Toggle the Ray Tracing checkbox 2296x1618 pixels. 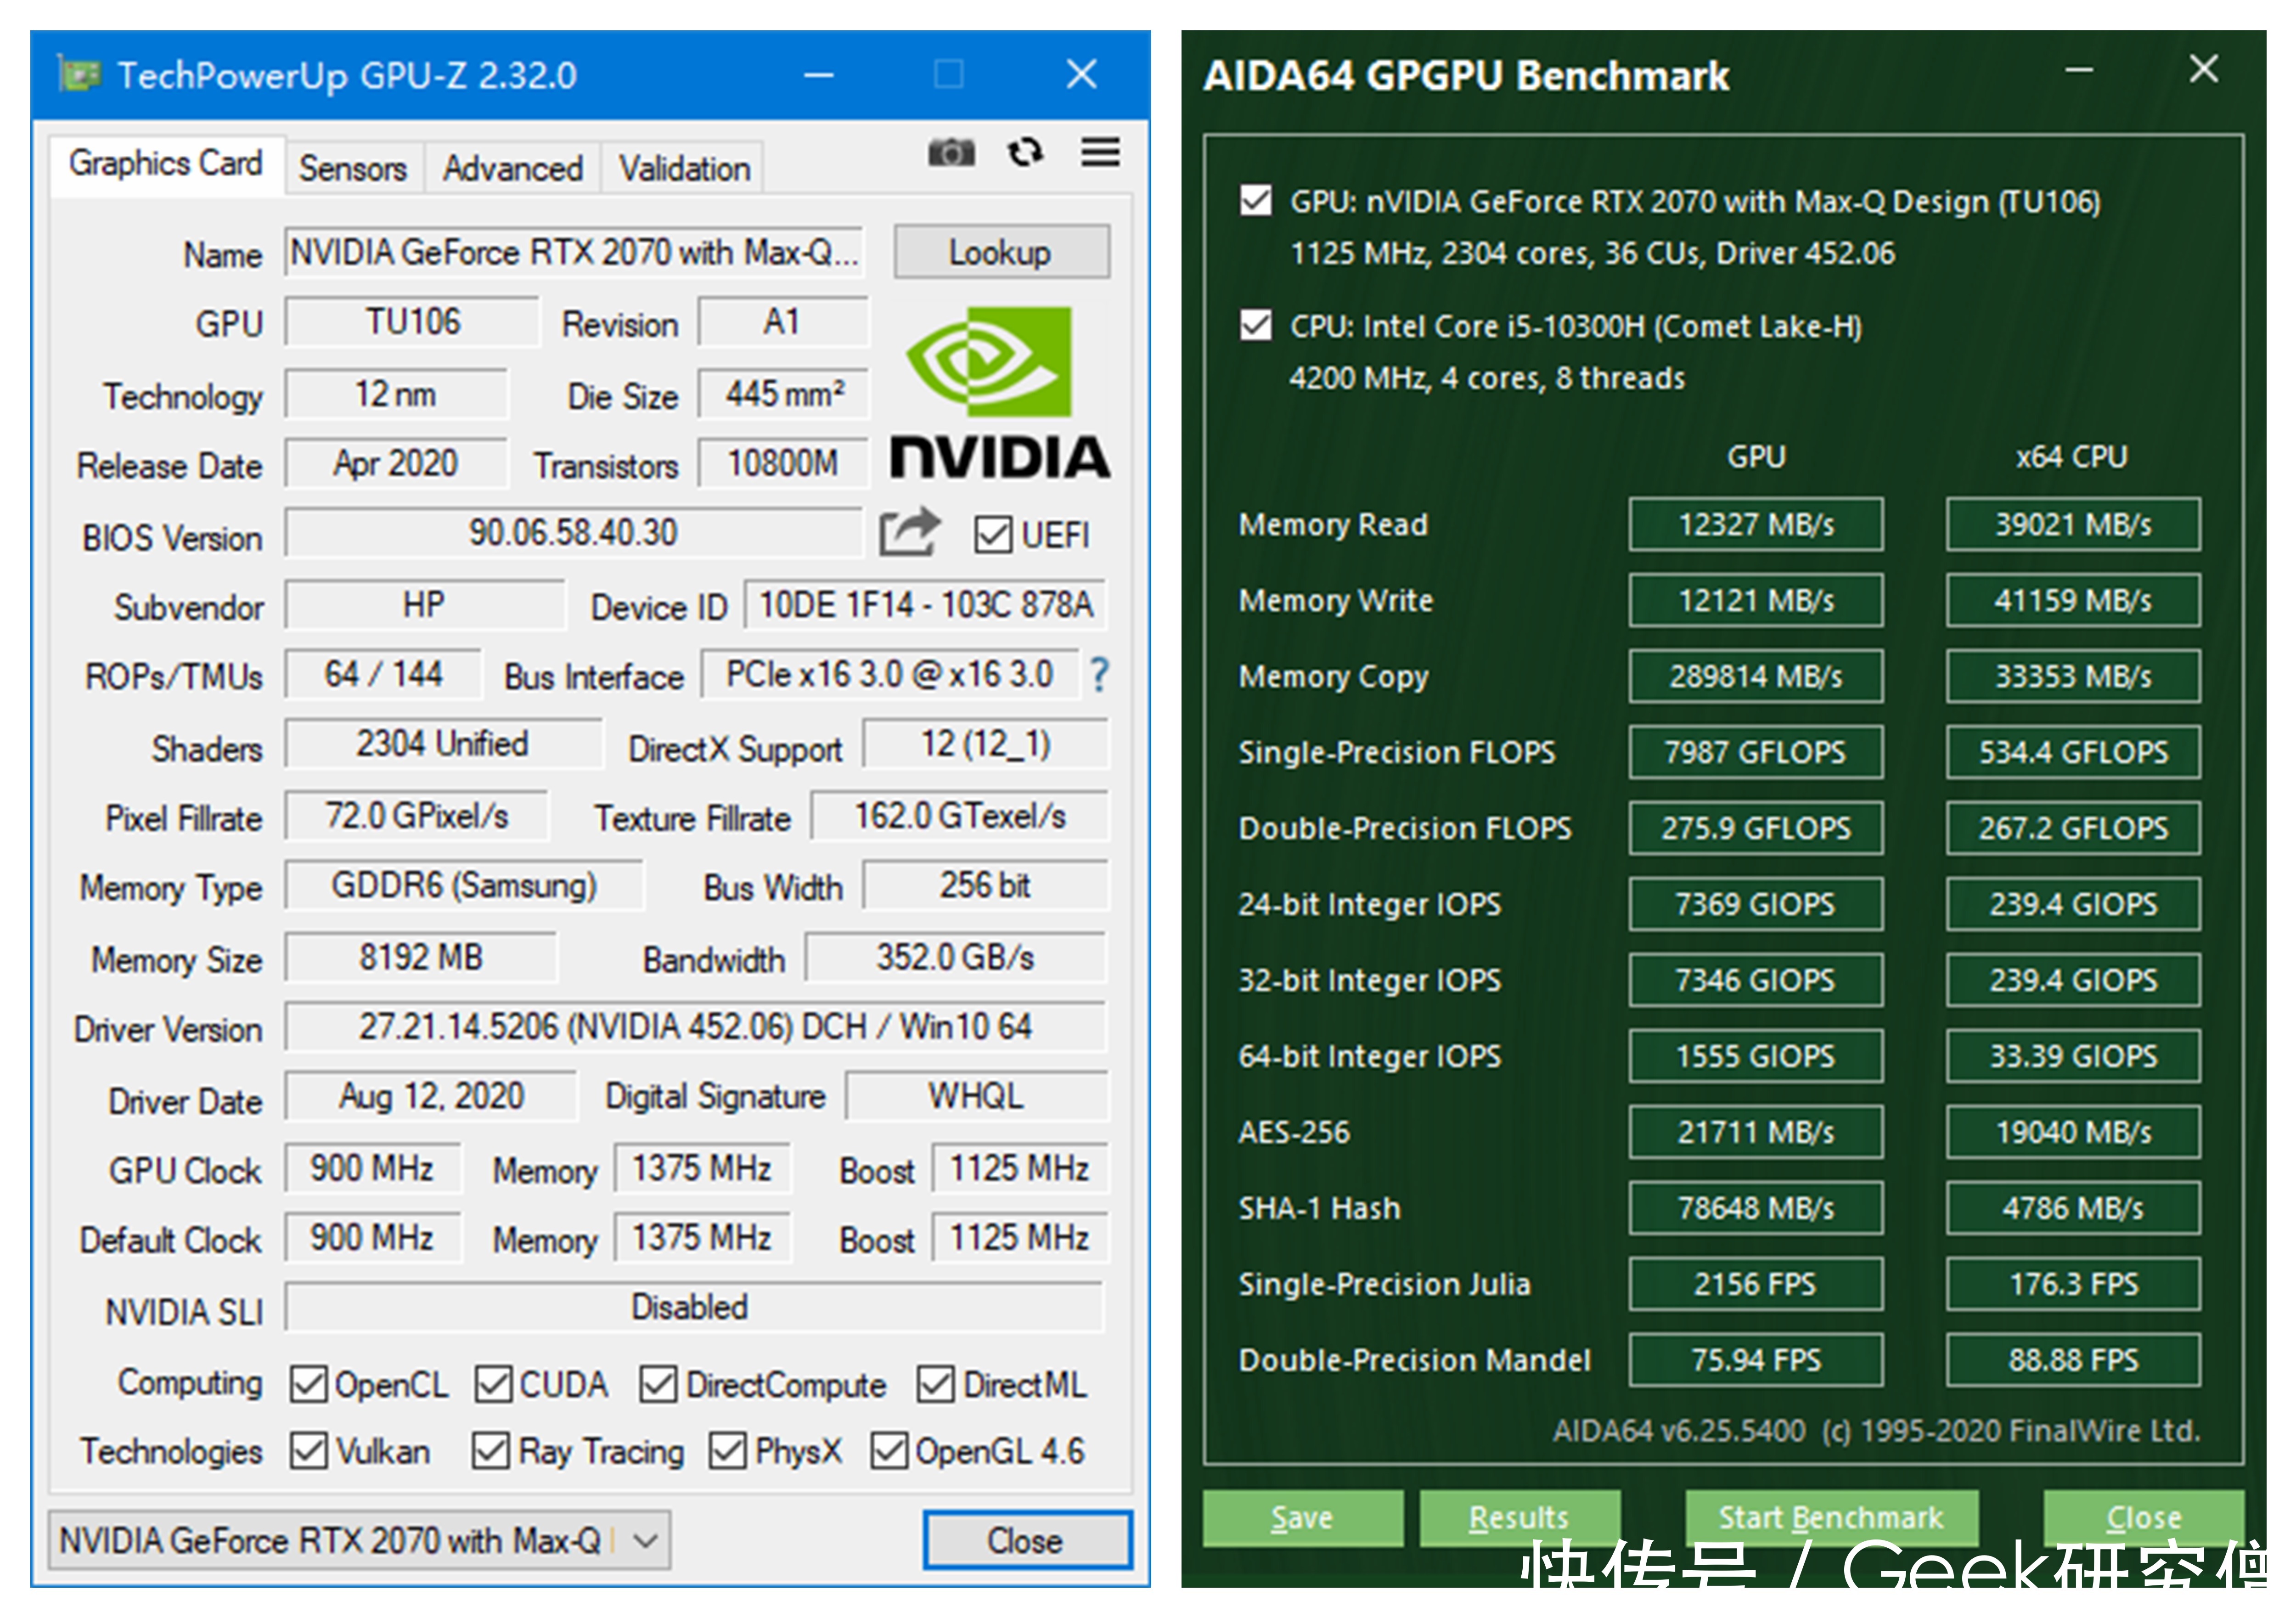click(x=490, y=1450)
